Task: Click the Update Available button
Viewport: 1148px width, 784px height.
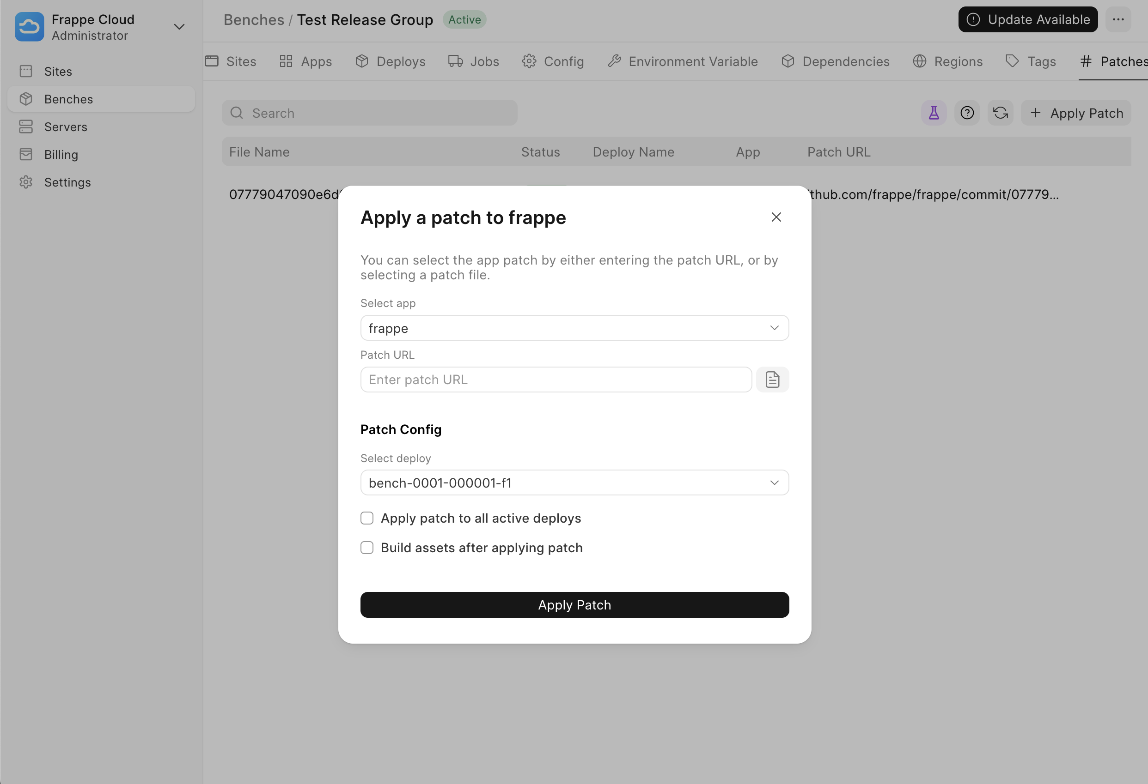Action: click(1027, 20)
